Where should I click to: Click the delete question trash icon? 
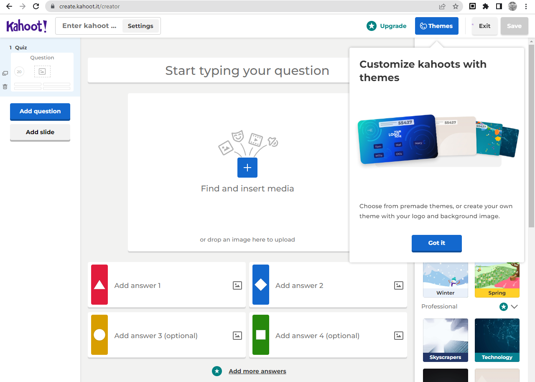click(x=5, y=87)
